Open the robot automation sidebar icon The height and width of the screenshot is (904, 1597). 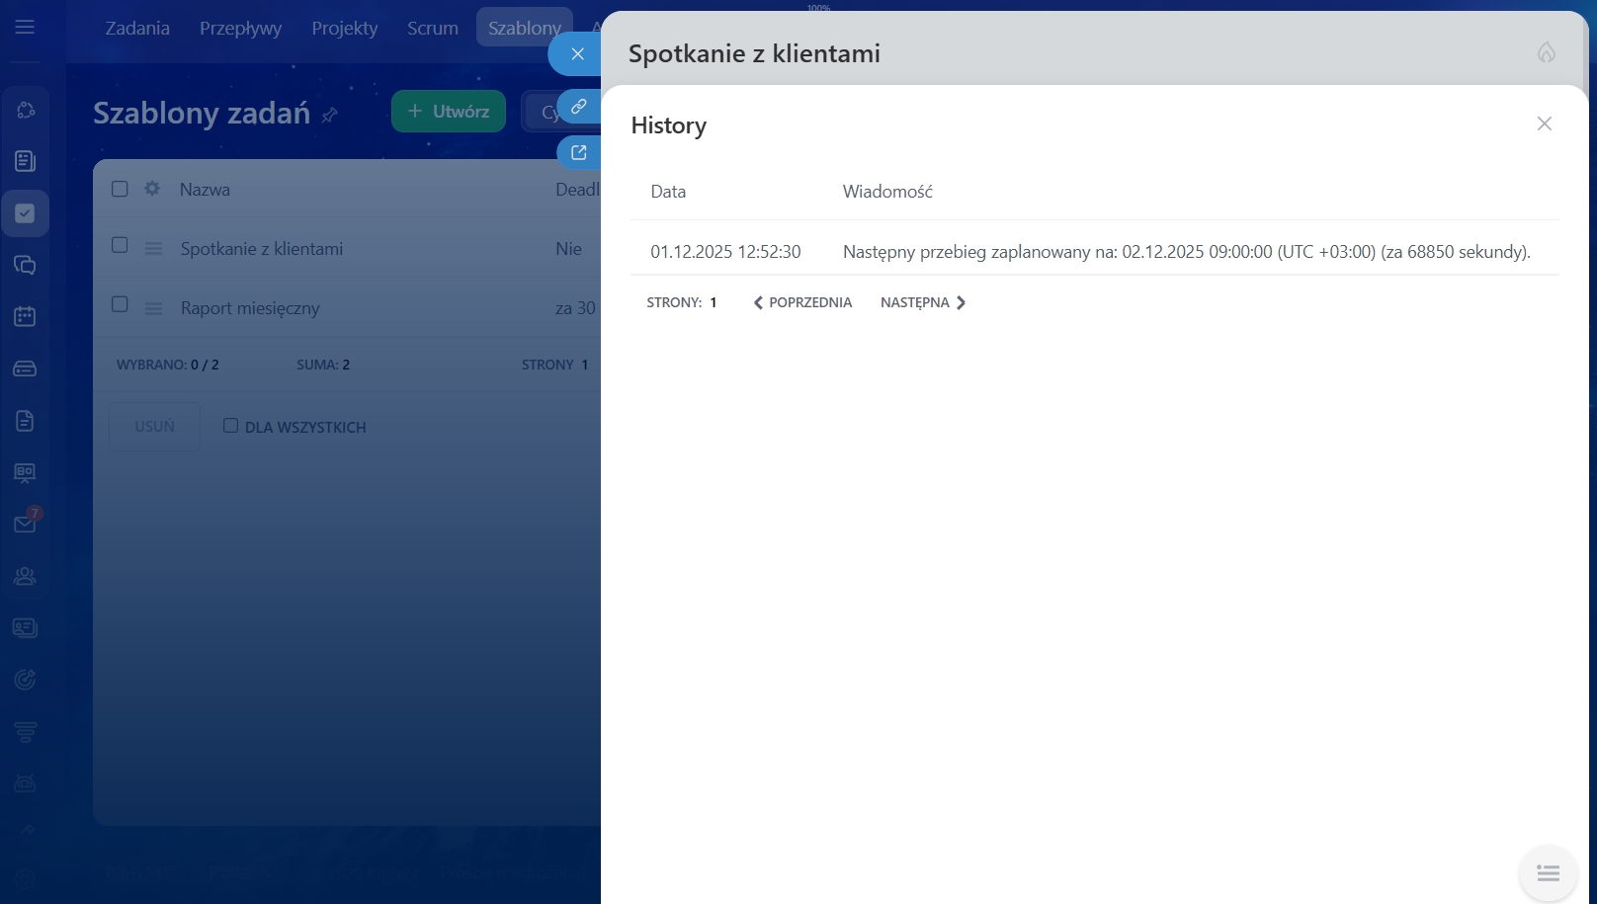tap(25, 783)
